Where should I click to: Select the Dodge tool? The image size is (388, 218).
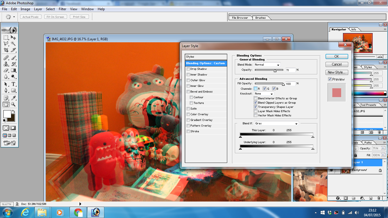13,77
